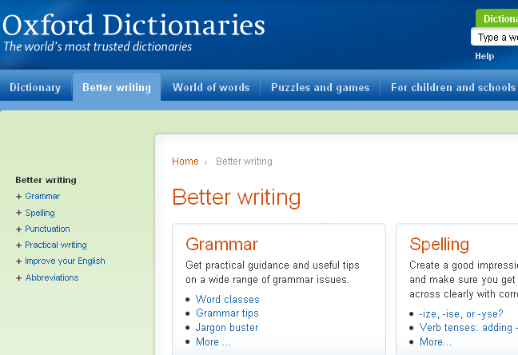Expand the Spelling plus icon in sidebar
Screen dimensions: 518x355
click(19, 213)
